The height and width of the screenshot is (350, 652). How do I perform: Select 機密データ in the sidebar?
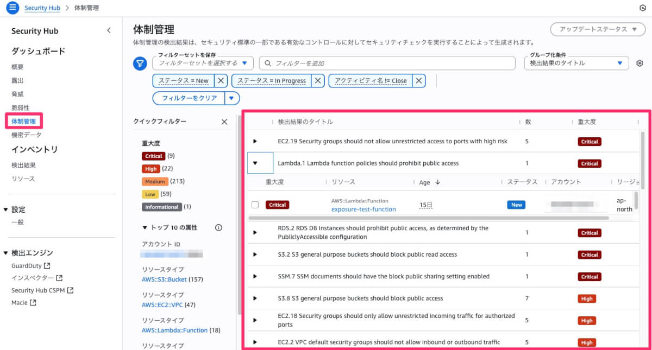coord(26,135)
